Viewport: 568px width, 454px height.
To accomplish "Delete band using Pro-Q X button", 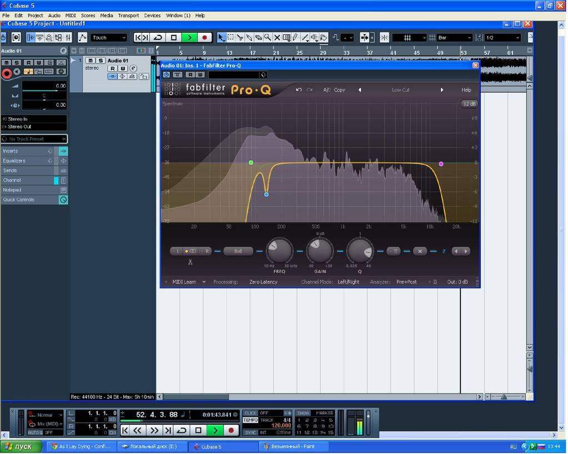I will 420,251.
